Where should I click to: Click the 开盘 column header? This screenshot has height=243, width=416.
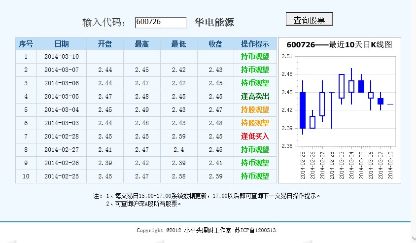pos(105,44)
